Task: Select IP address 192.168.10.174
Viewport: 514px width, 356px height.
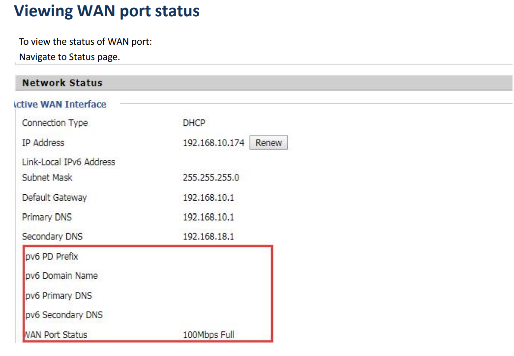Action: pos(213,143)
